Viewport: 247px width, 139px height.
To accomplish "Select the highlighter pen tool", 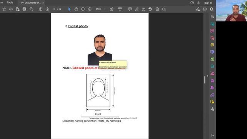I will [137, 9].
